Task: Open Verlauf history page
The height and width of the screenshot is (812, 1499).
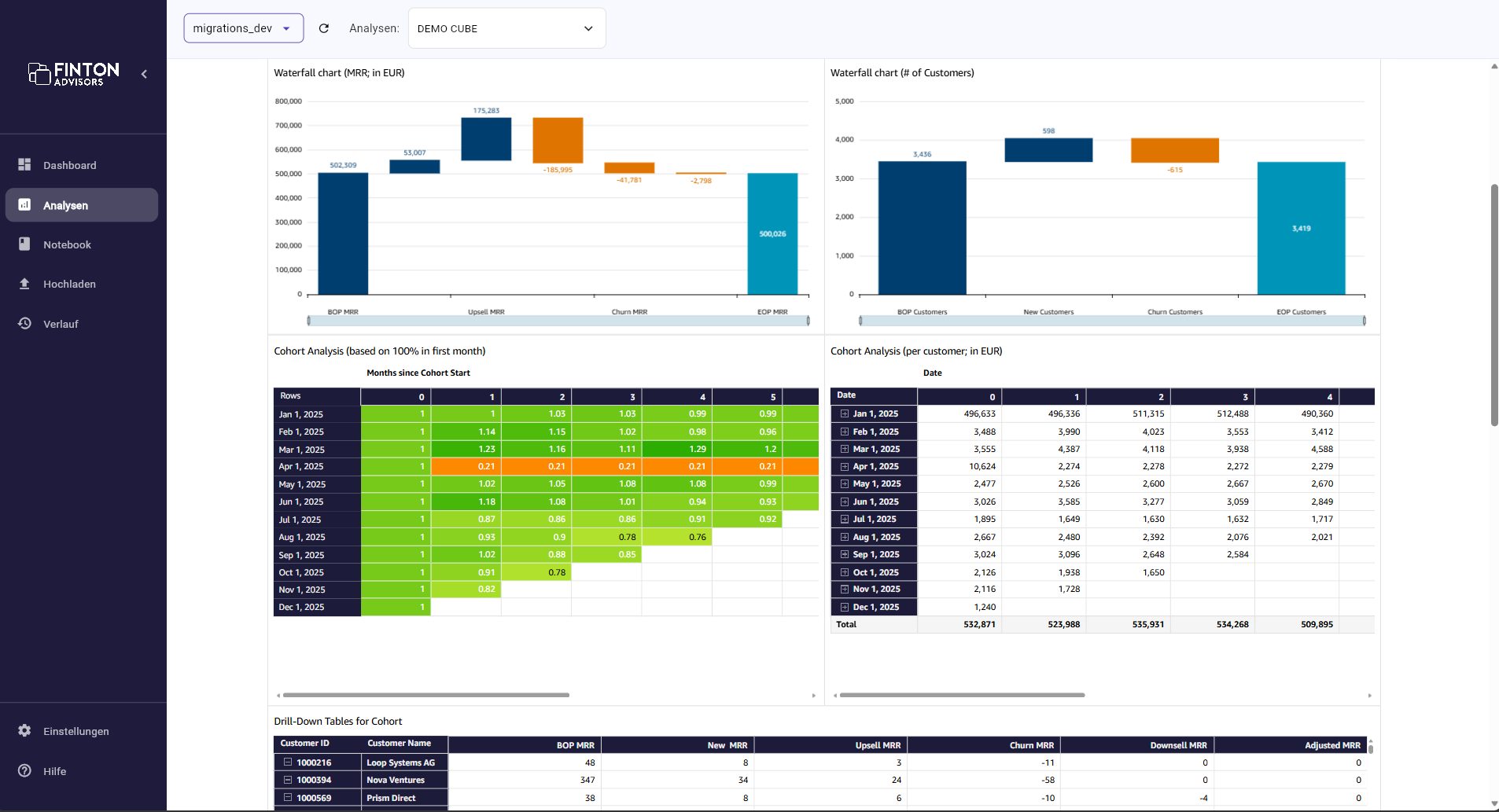Action: [82, 324]
